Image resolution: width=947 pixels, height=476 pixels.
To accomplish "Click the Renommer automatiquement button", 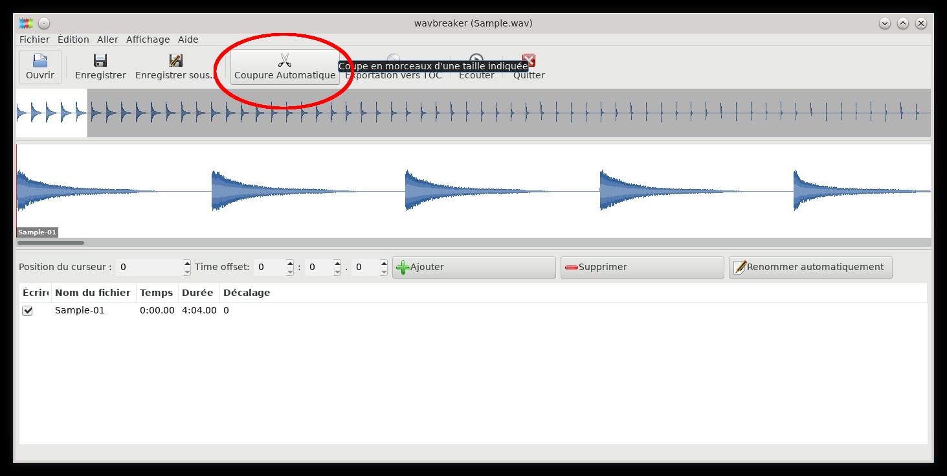I will 810,267.
